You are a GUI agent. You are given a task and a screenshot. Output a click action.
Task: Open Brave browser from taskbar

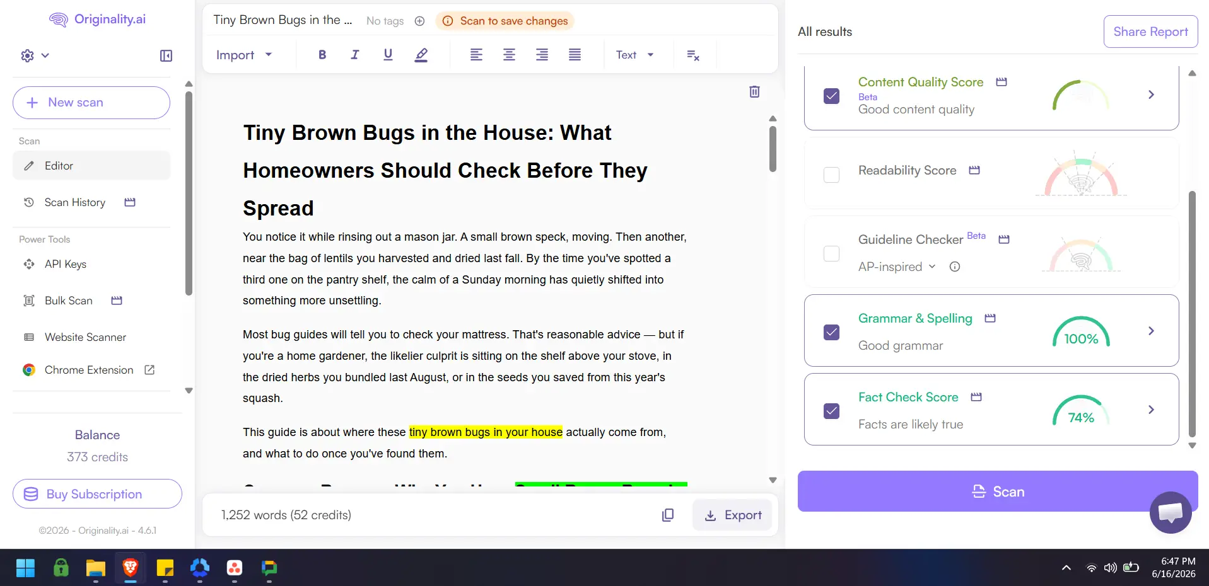point(131,568)
